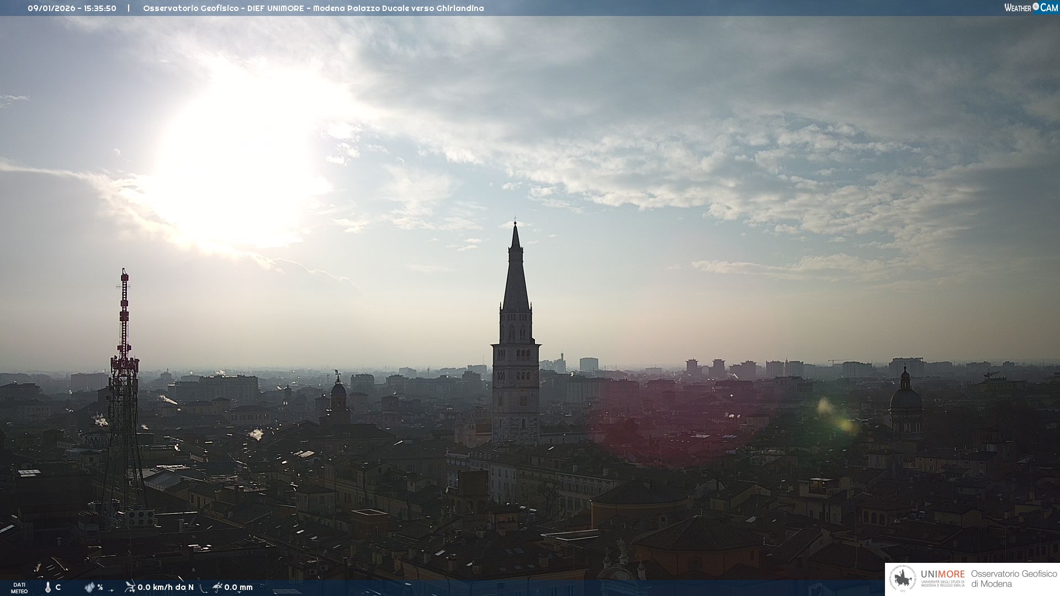The width and height of the screenshot is (1060, 596).
Task: Click the rain umbrella icon
Action: click(218, 587)
